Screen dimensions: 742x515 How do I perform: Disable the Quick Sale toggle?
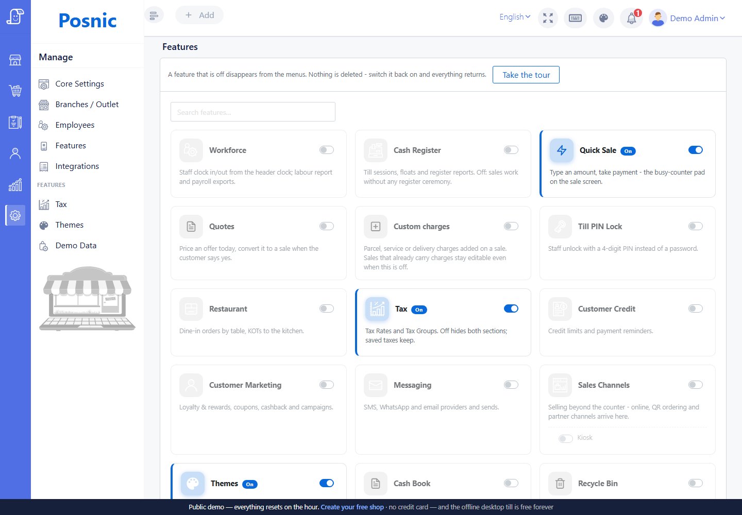point(696,150)
